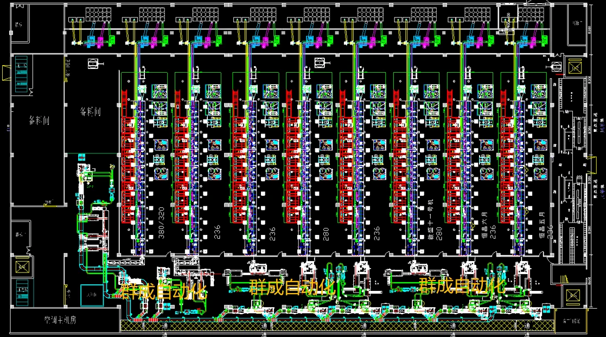Select the 恒昌五月 line label
Screen dimensions: 606x337
(542, 225)
